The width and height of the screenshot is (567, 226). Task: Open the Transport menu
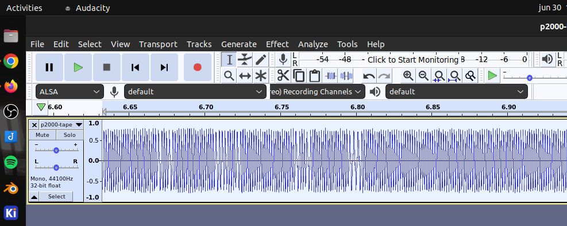(158, 44)
